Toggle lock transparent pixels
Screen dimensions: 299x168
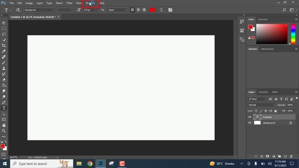pos(256,111)
